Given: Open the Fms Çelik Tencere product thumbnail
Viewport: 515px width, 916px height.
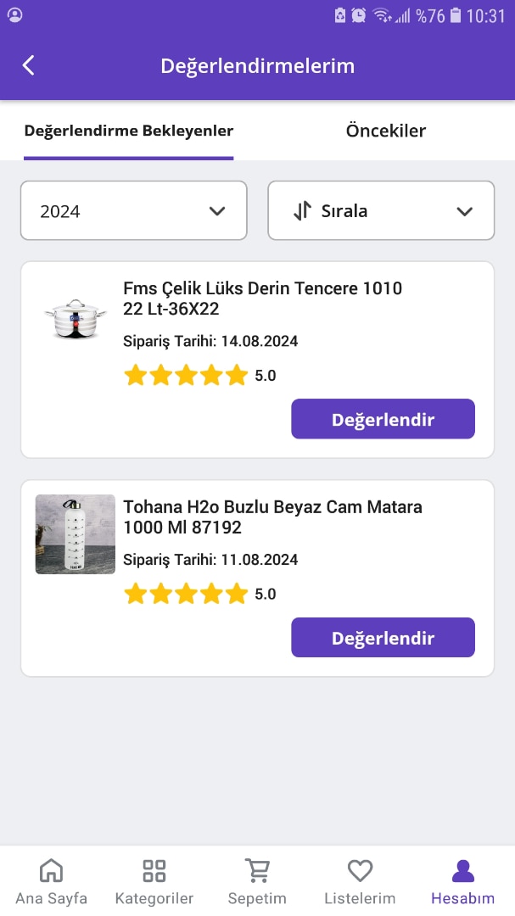Looking at the screenshot, I should 76,318.
